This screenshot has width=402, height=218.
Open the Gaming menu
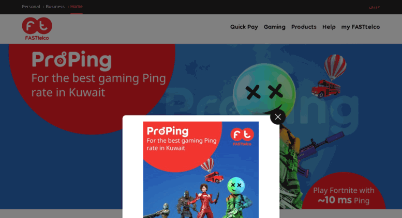click(x=274, y=27)
